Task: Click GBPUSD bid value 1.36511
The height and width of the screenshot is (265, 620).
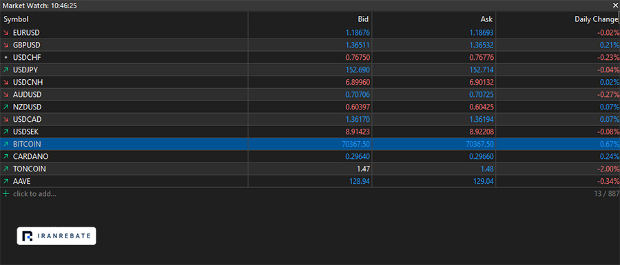Action: (x=358, y=45)
